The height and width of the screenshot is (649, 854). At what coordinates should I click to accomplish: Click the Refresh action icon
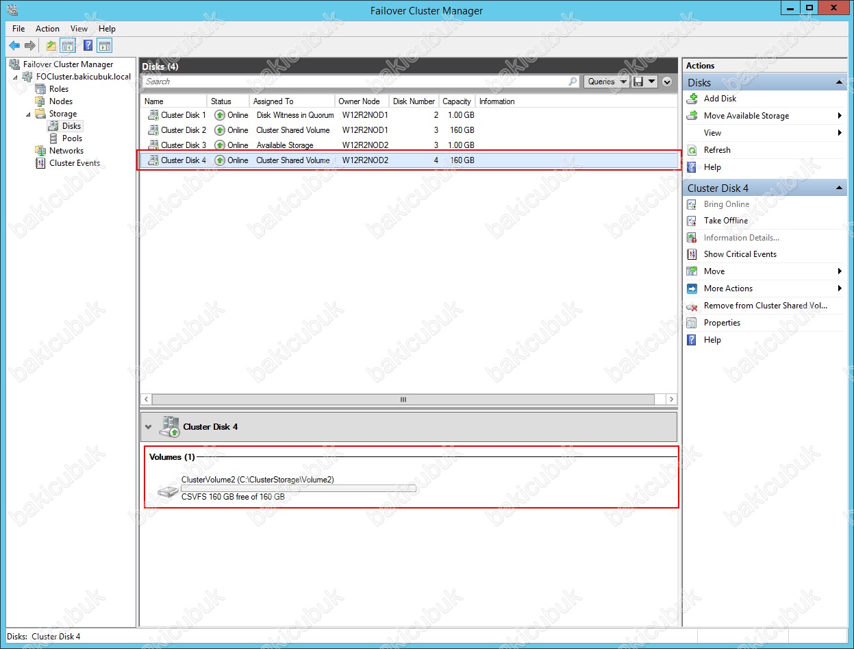tap(692, 150)
